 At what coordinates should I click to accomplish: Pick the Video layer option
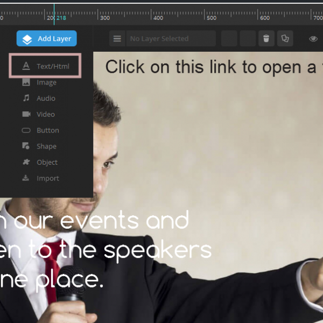[46, 114]
